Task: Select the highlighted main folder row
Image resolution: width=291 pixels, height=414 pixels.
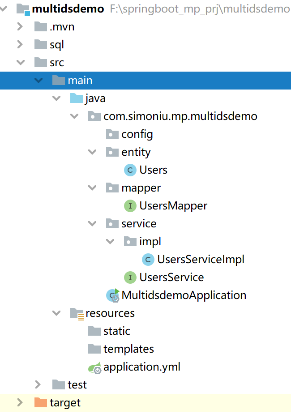Action: click(80, 81)
